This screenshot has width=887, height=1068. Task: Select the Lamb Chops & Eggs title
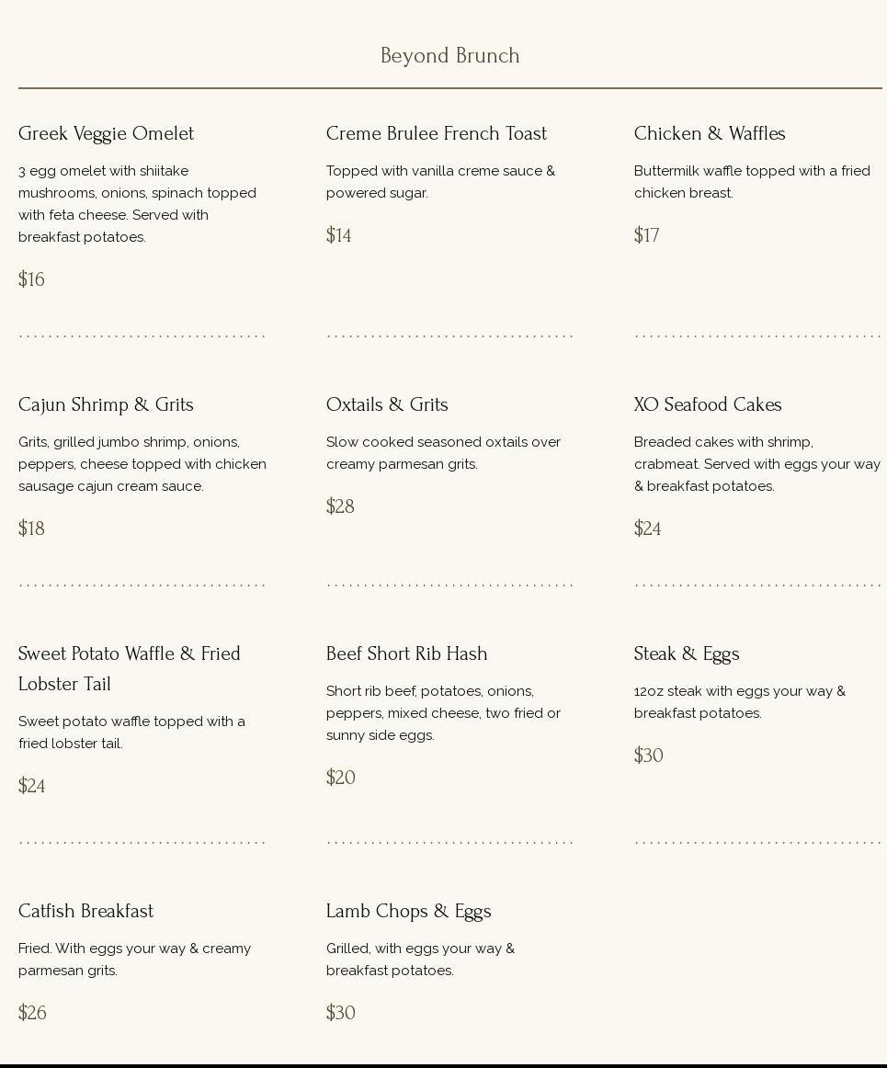pos(408,911)
